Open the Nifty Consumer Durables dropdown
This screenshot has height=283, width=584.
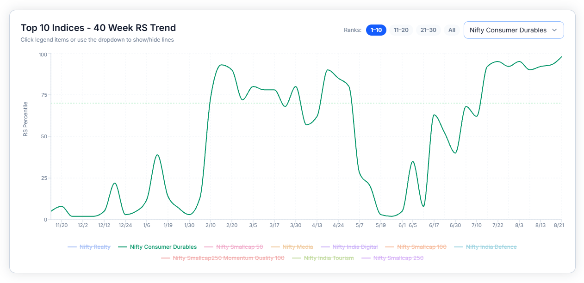(514, 30)
